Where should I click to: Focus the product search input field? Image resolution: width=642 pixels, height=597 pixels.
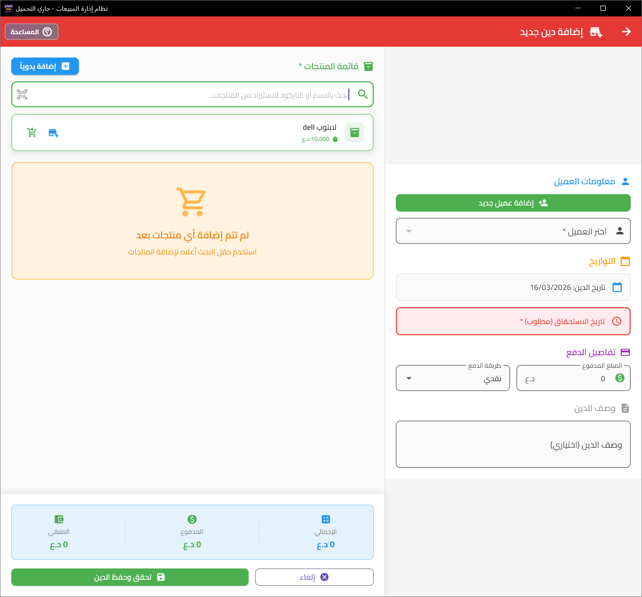click(x=193, y=94)
